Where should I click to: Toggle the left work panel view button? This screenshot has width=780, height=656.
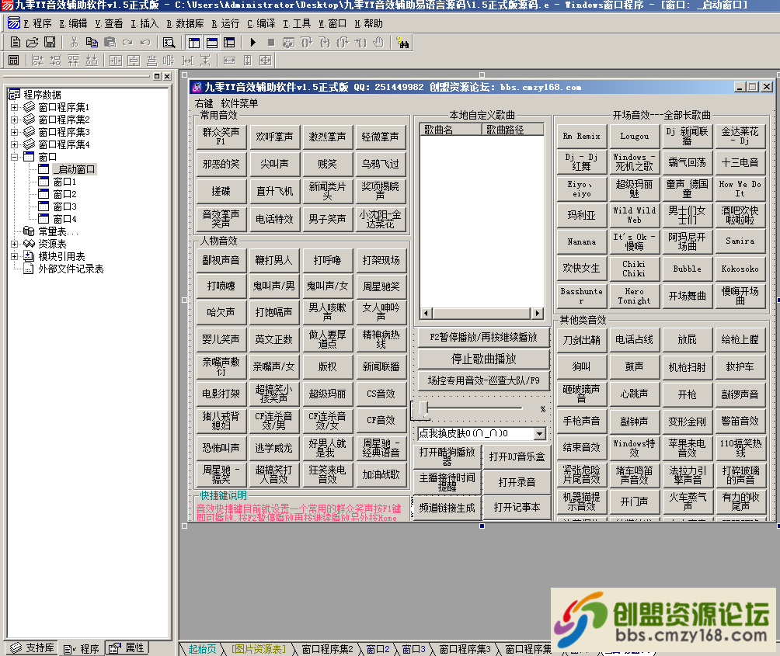(194, 42)
